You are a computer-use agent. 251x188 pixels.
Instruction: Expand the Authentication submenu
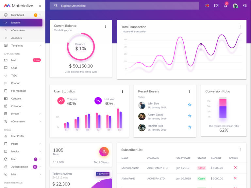coord(23,167)
